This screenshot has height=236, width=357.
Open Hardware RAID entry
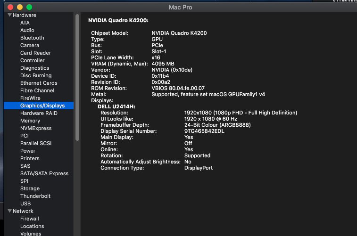pyautogui.click(x=39, y=113)
